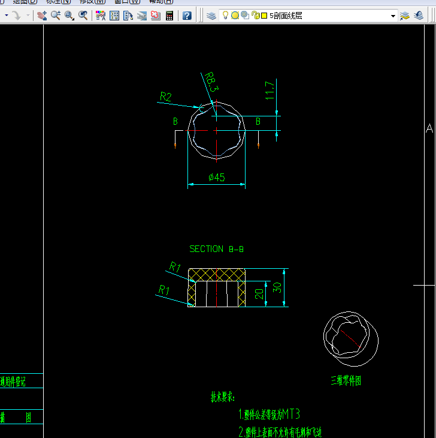
Task: Select the 11.7 vertical dimension text
Action: 270,91
